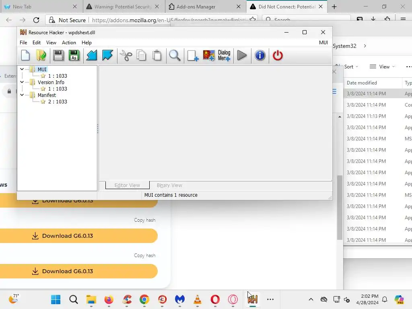
Task: Open the Windows Start menu
Action: (x=56, y=299)
